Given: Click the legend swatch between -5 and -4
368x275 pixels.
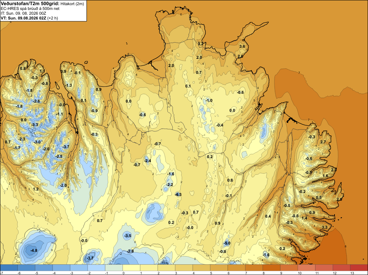Looking at the screenshot, I should coord(44,268).
